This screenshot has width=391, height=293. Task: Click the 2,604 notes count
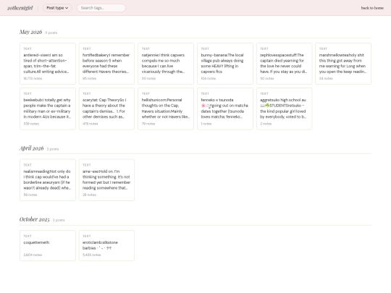(33, 255)
